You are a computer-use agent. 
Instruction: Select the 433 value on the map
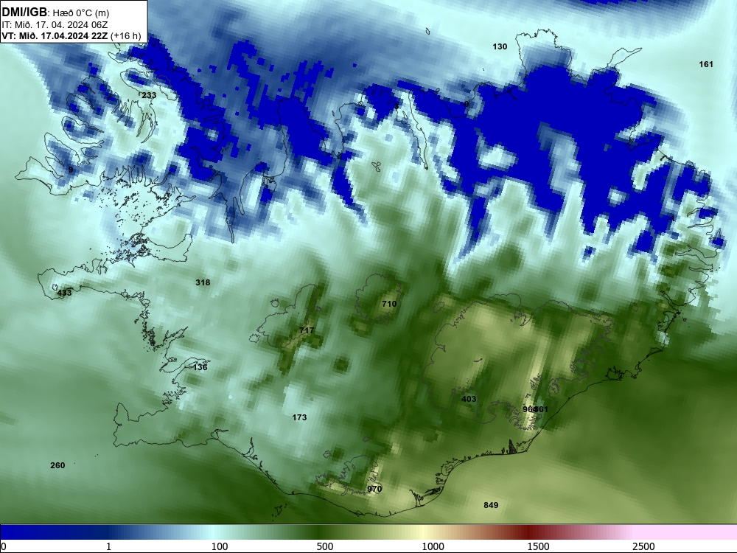(64, 293)
